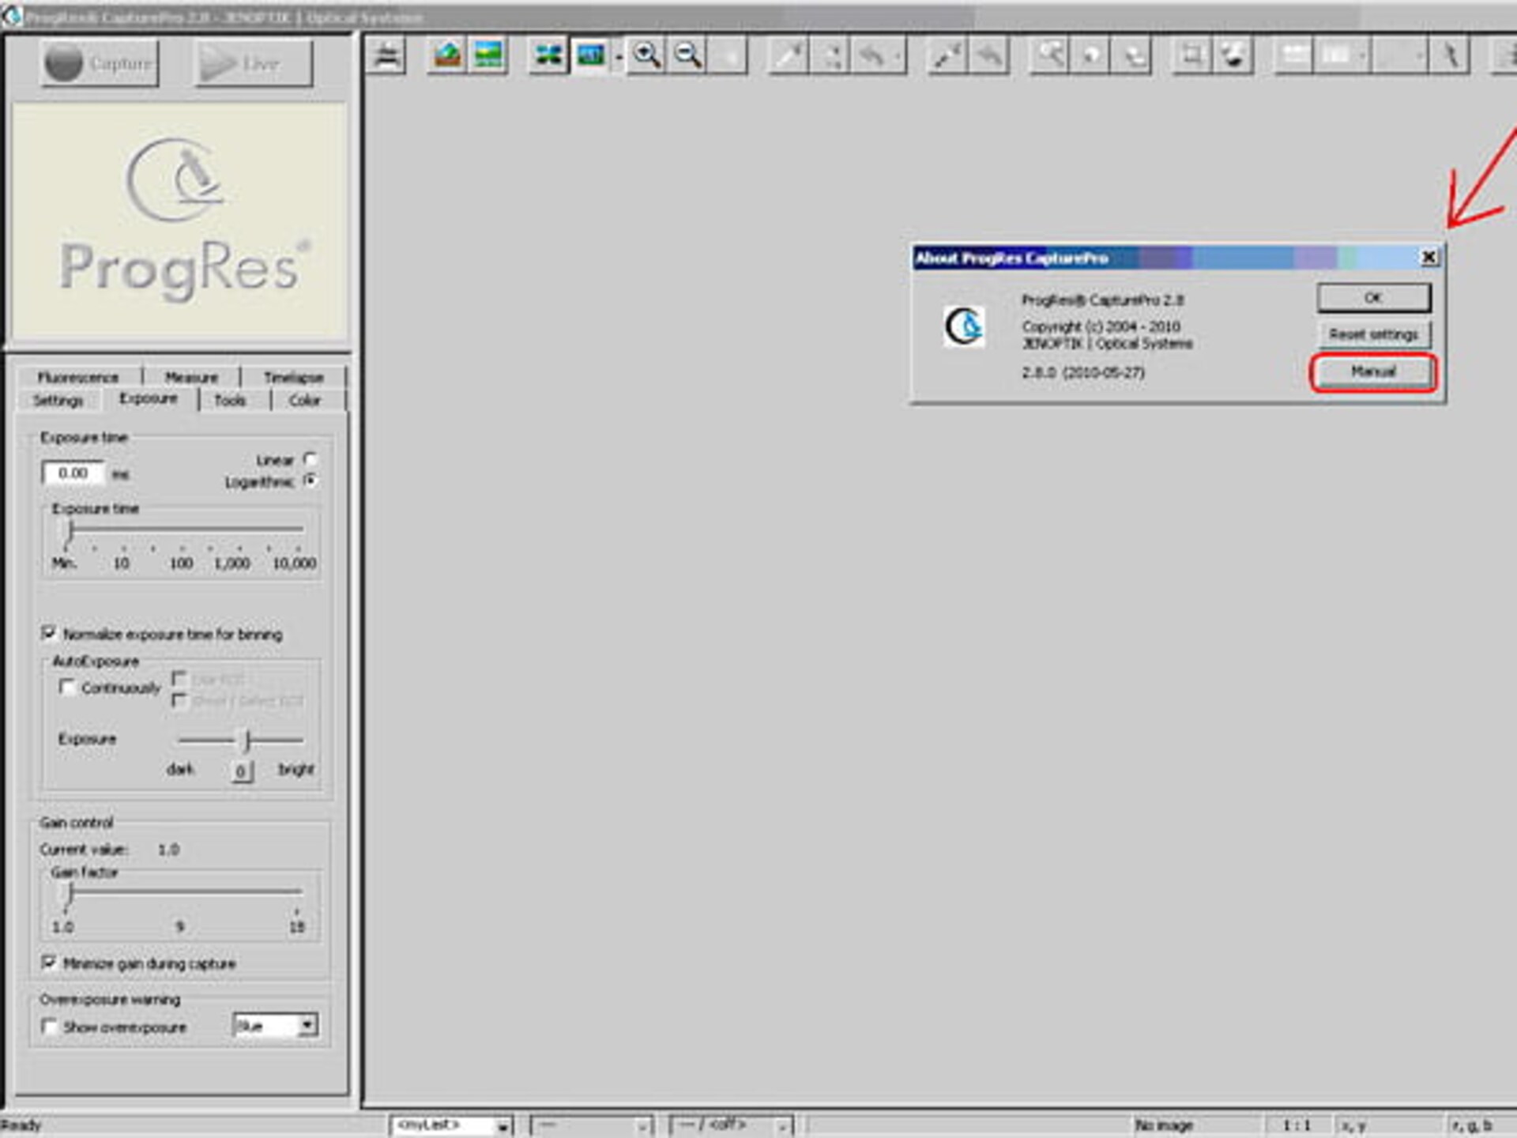Click the Capture button
The width and height of the screenshot is (1517, 1138).
100,63
